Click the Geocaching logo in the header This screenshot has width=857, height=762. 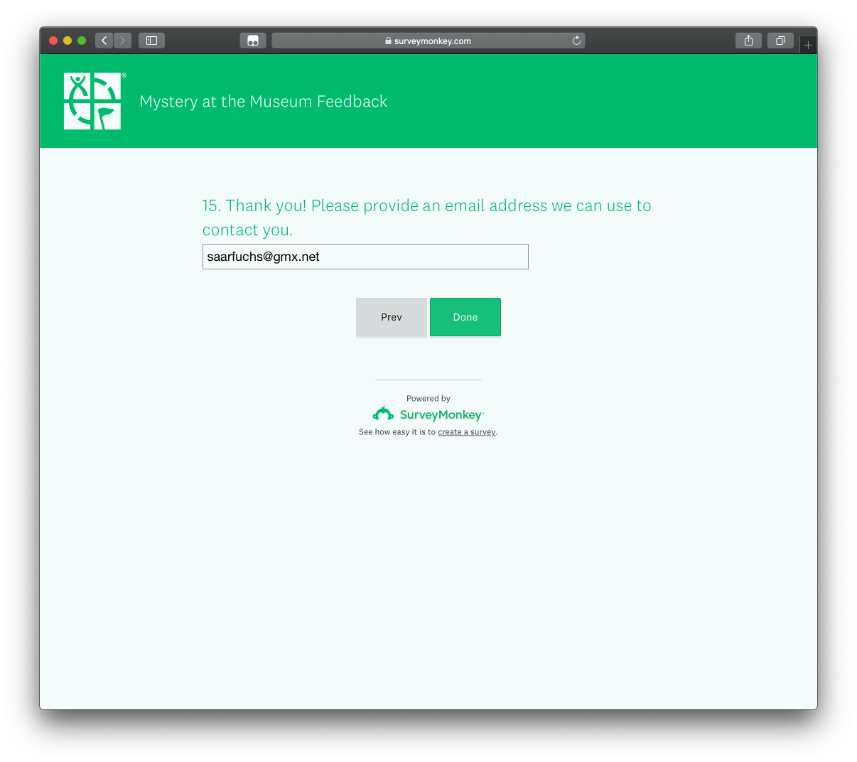pos(94,101)
